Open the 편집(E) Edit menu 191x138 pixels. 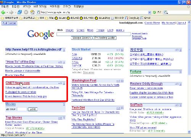[16, 7]
